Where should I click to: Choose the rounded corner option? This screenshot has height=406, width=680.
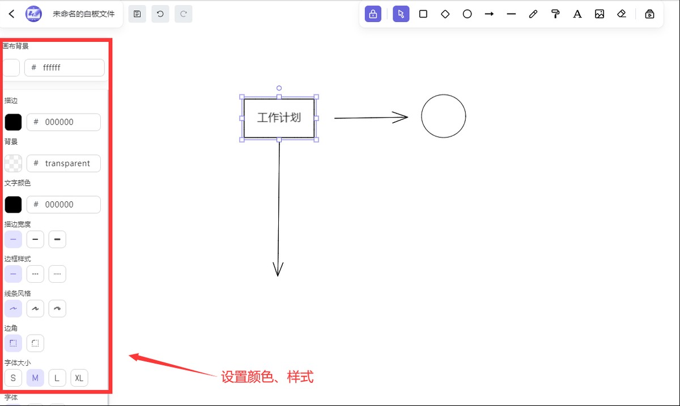pyautogui.click(x=35, y=343)
